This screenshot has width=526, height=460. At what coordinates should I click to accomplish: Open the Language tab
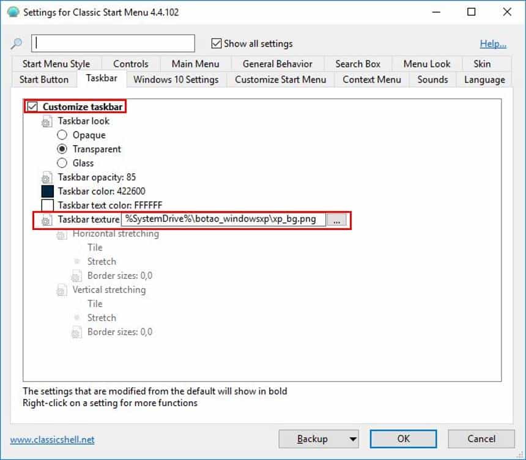click(484, 80)
